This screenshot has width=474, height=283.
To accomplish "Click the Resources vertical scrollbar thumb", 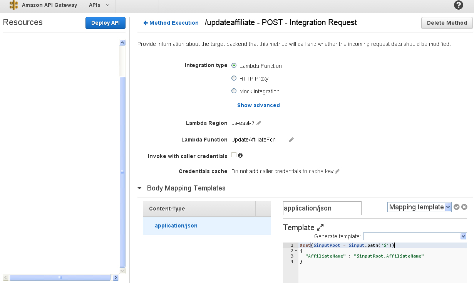I will tap(122, 172).
